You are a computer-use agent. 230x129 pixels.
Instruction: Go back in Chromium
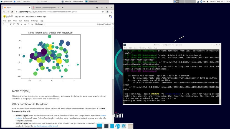click(4, 12)
